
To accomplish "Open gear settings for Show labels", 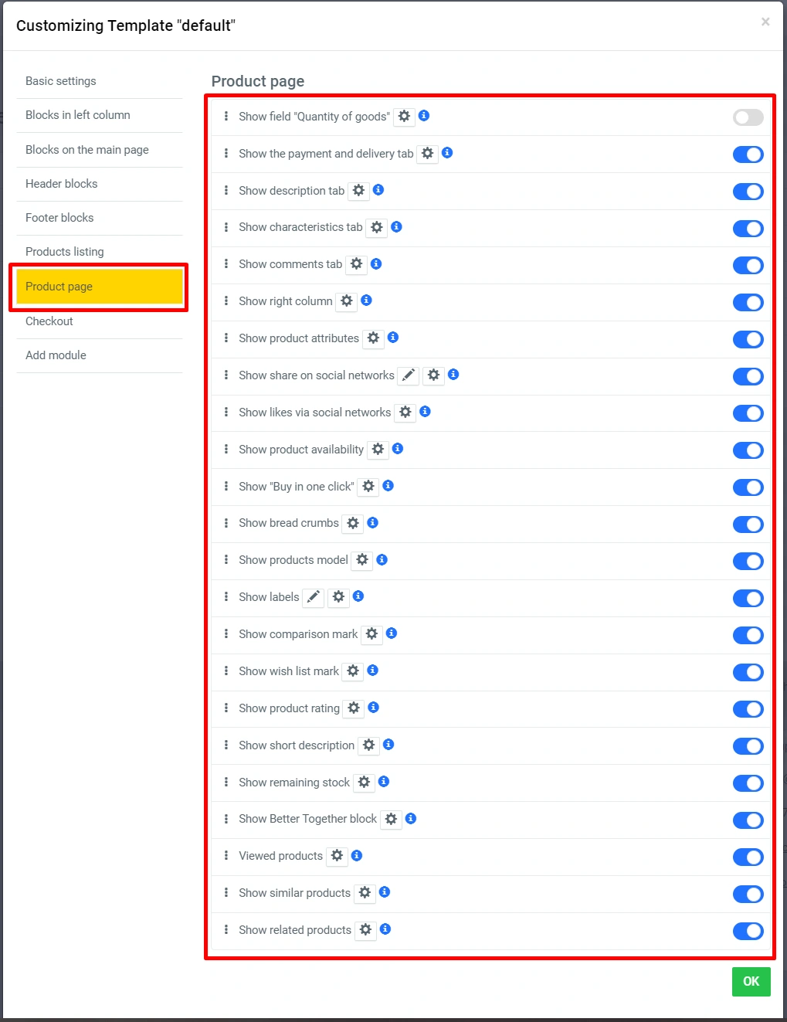I will point(338,597).
